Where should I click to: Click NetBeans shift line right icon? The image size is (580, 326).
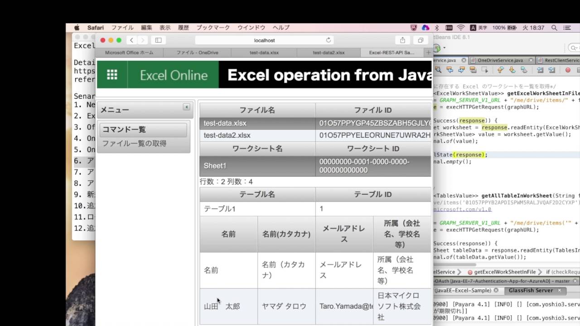pos(551,70)
